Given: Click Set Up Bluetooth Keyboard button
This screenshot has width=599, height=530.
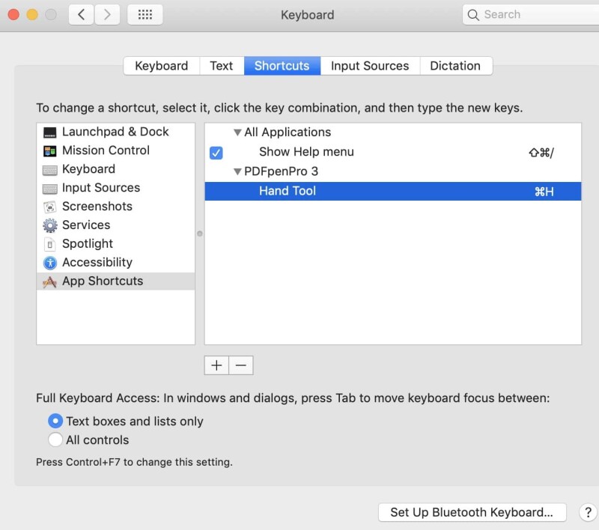Looking at the screenshot, I should 472,512.
